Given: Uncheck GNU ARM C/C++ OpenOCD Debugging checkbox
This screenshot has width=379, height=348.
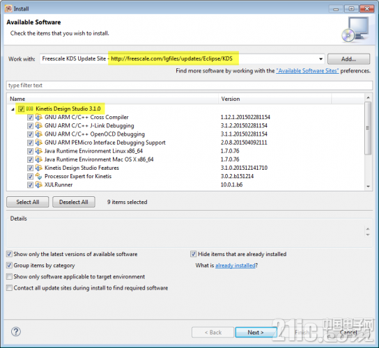Looking at the screenshot, I should coord(30,134).
